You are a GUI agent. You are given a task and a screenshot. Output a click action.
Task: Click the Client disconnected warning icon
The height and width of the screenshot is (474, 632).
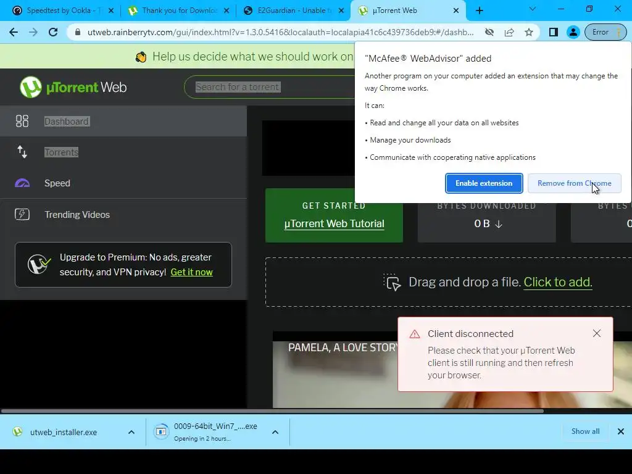[x=415, y=334]
